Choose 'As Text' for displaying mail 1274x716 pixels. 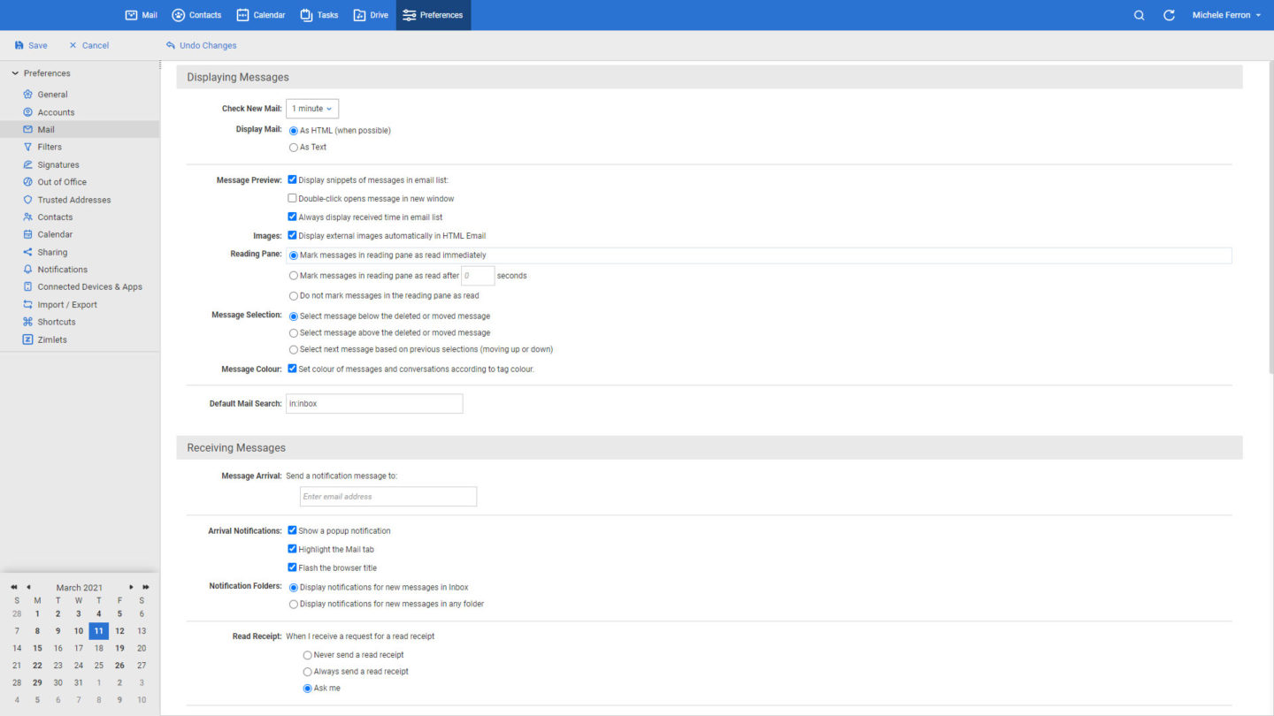click(293, 147)
